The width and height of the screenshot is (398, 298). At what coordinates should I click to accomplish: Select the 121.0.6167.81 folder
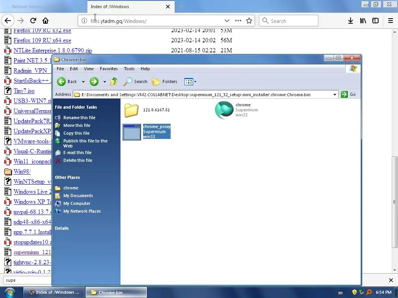(x=147, y=110)
